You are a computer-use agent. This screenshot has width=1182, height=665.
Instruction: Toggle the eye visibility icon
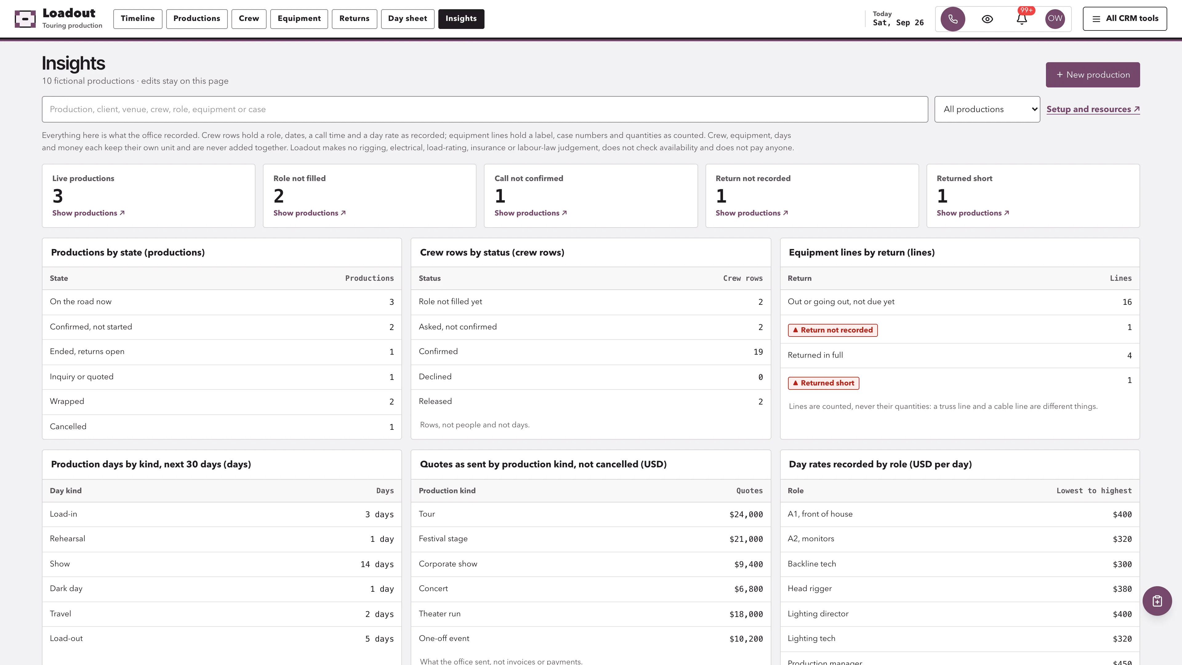pos(987,19)
